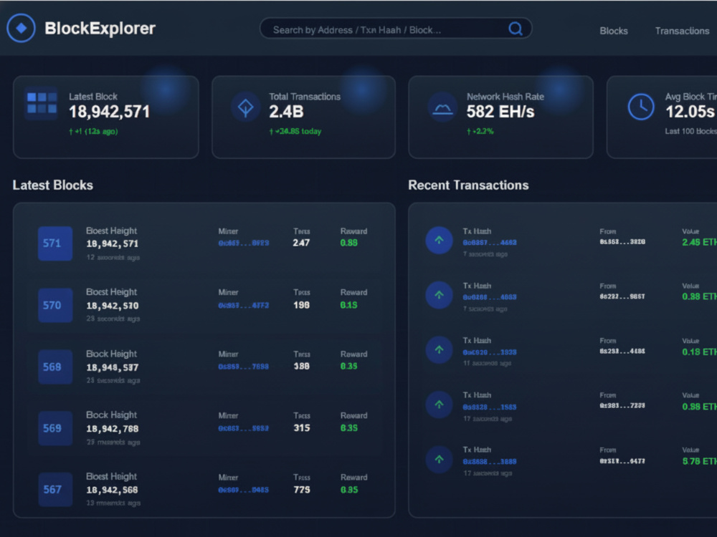Open the Transactions navigation item
Viewport: 717px width, 537px height.
click(x=682, y=31)
